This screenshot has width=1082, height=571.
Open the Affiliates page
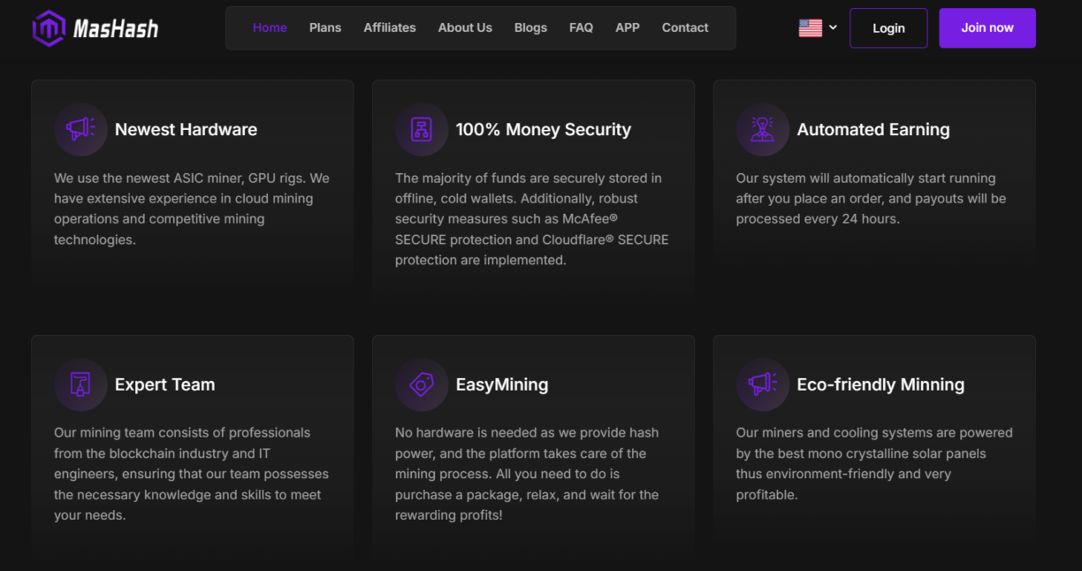390,27
